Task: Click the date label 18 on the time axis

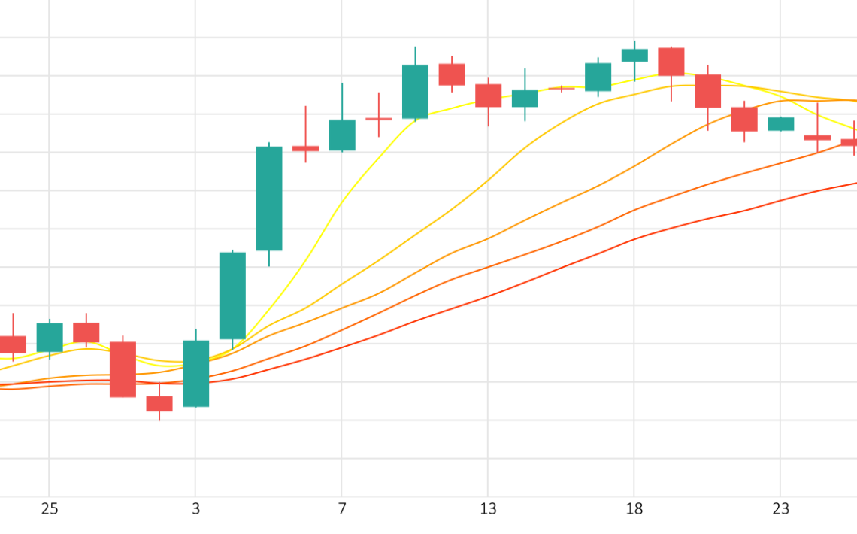Action: tap(634, 509)
